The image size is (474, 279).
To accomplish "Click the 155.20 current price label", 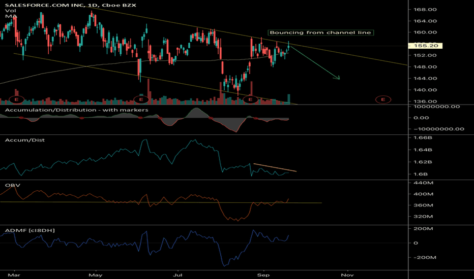I will click(x=426, y=46).
